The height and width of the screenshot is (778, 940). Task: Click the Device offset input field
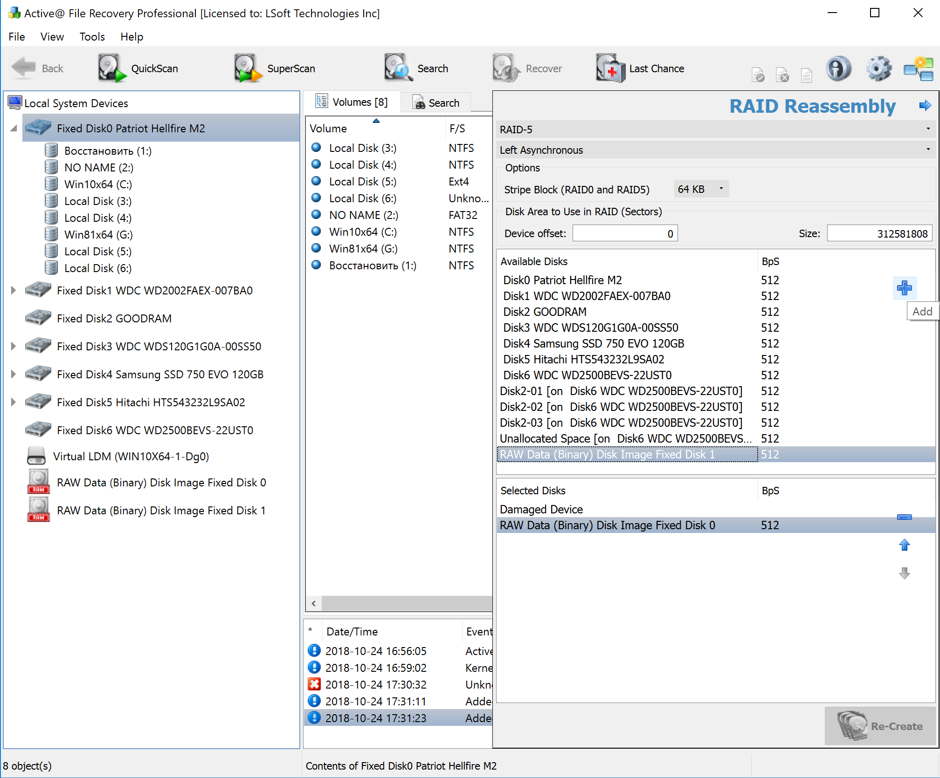(625, 233)
